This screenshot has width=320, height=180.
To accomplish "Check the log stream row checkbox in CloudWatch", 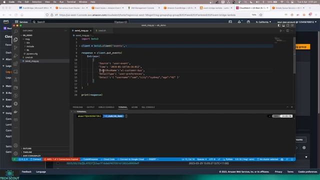I will 58,163.
